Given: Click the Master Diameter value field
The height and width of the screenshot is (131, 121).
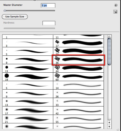Looking at the screenshot, I should (x=48, y=6).
